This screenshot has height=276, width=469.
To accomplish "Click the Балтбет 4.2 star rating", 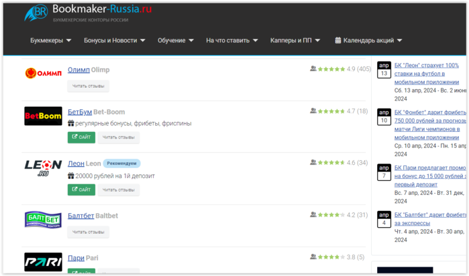I will click(331, 215).
